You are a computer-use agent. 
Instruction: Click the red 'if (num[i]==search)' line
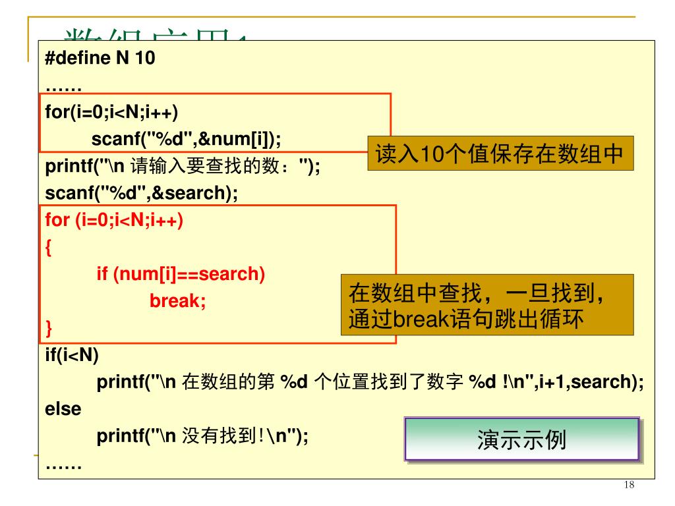[181, 274]
